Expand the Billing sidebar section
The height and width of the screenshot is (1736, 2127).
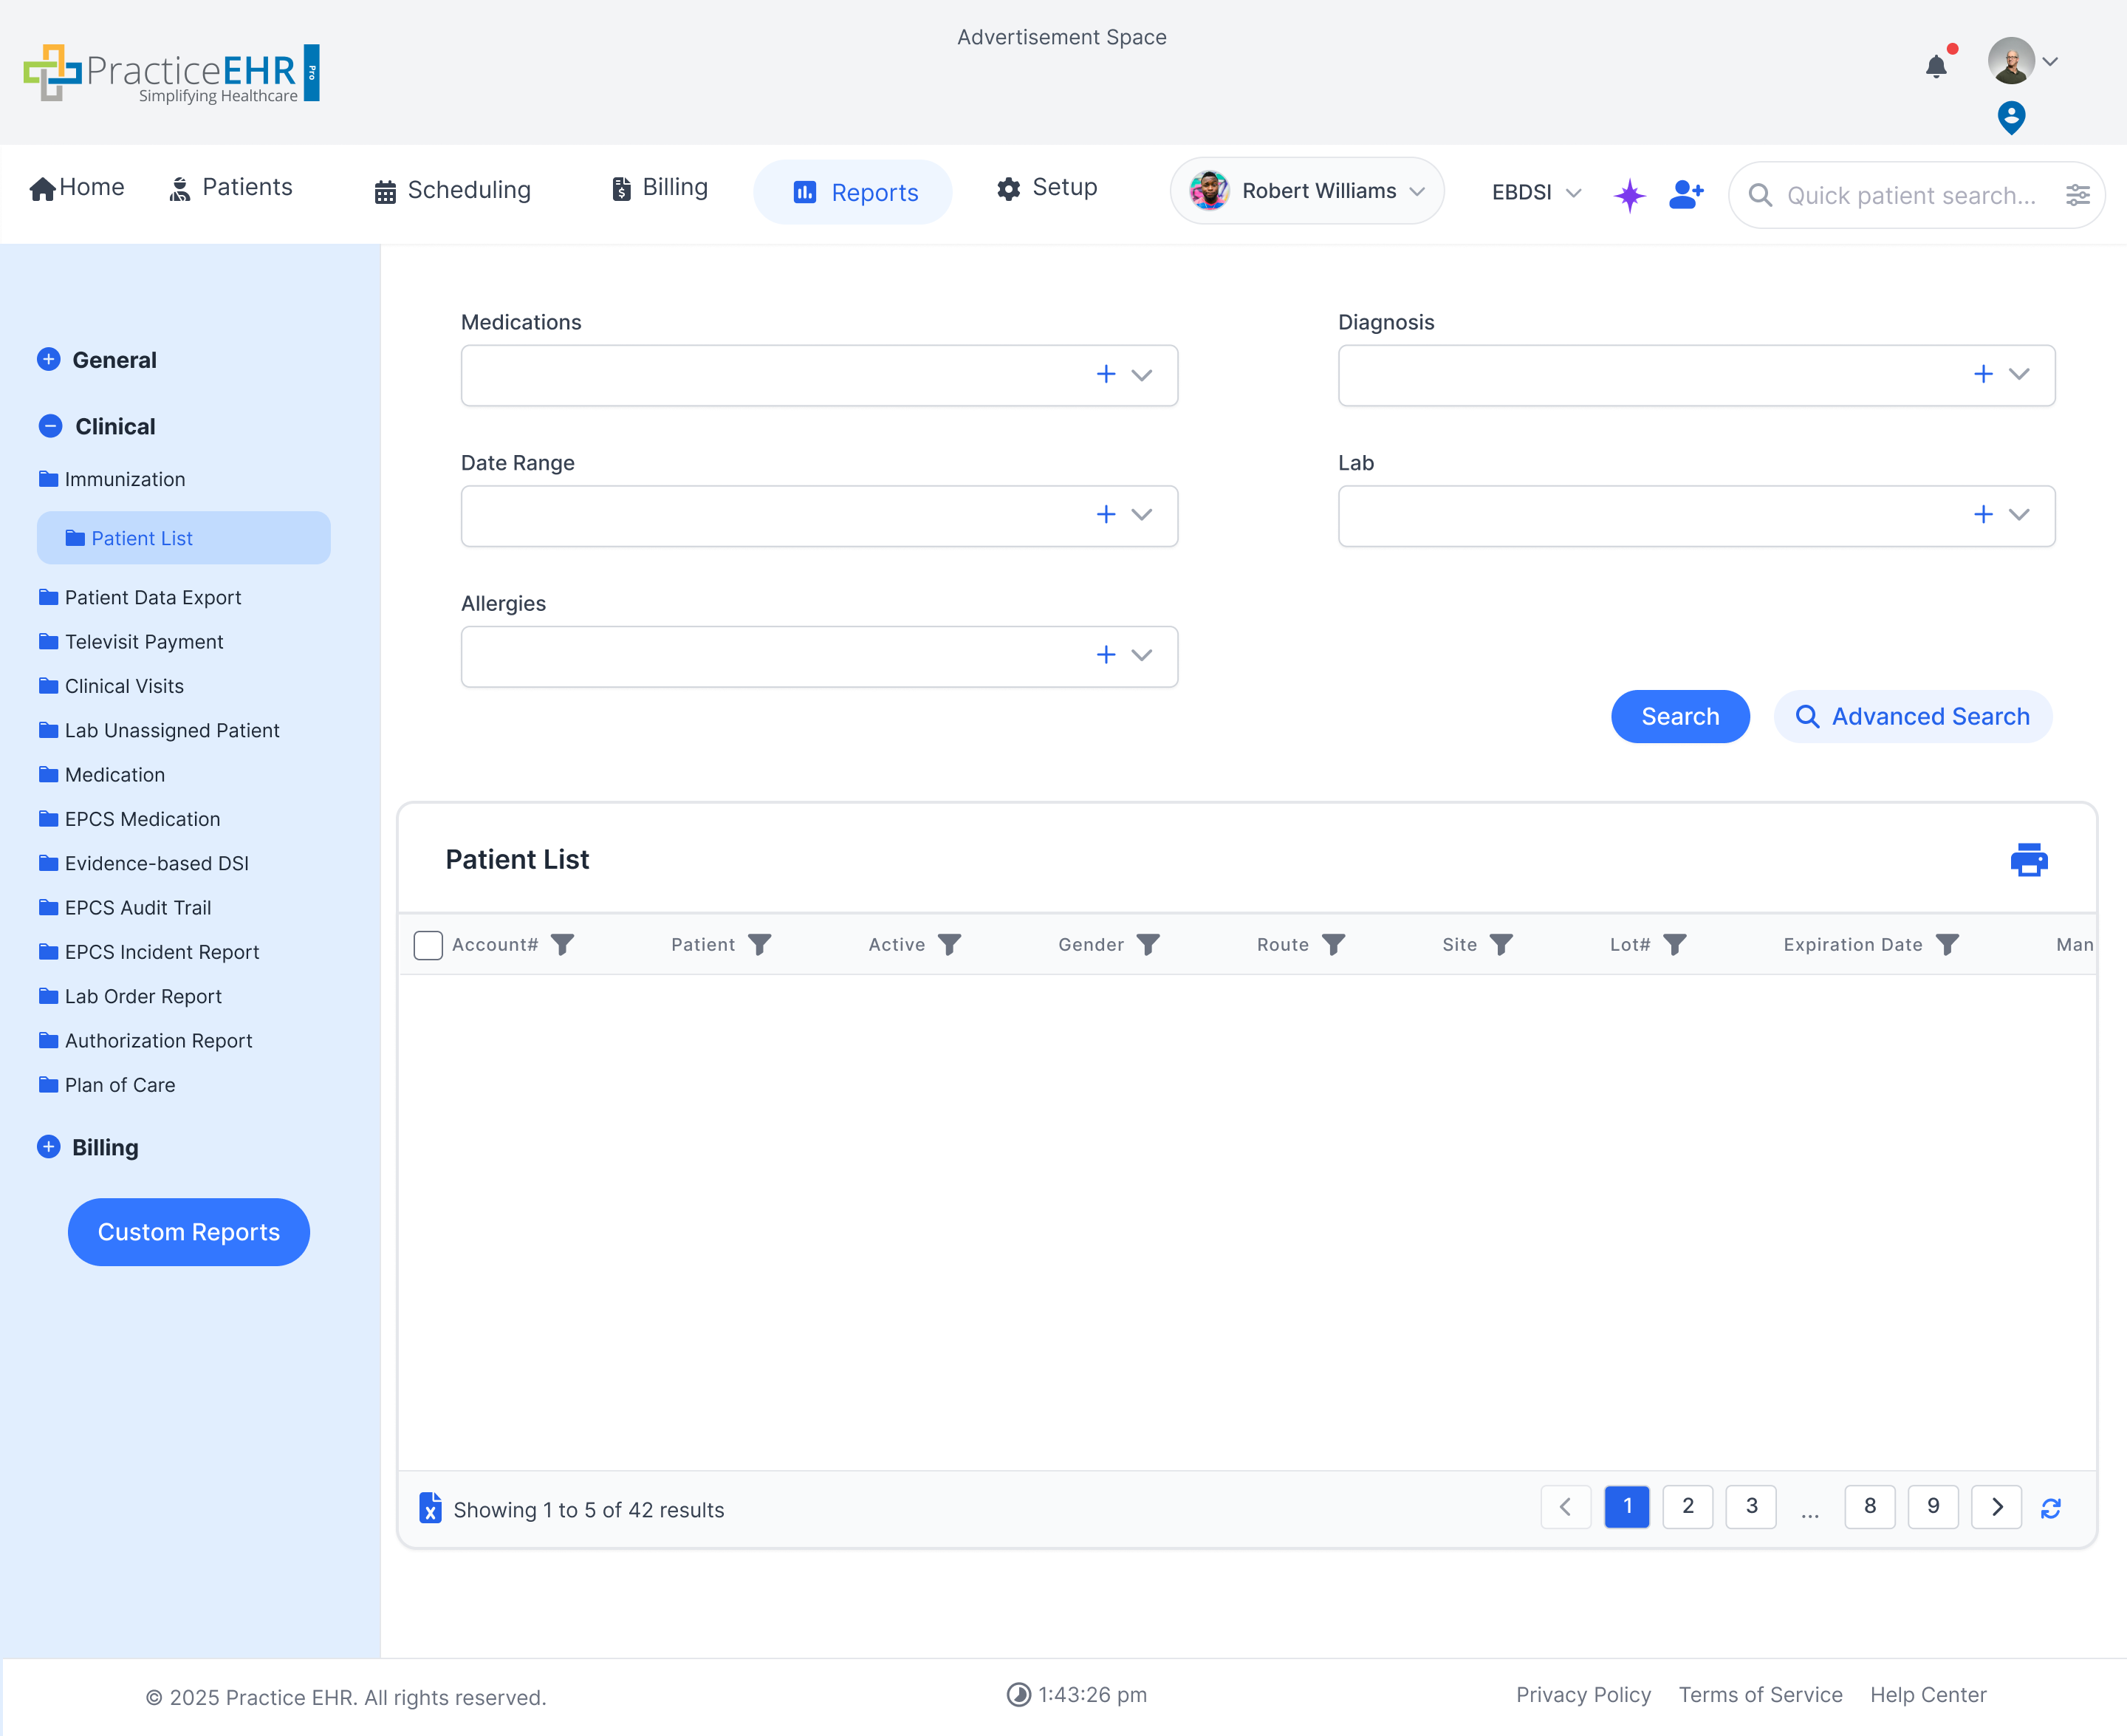48,1147
